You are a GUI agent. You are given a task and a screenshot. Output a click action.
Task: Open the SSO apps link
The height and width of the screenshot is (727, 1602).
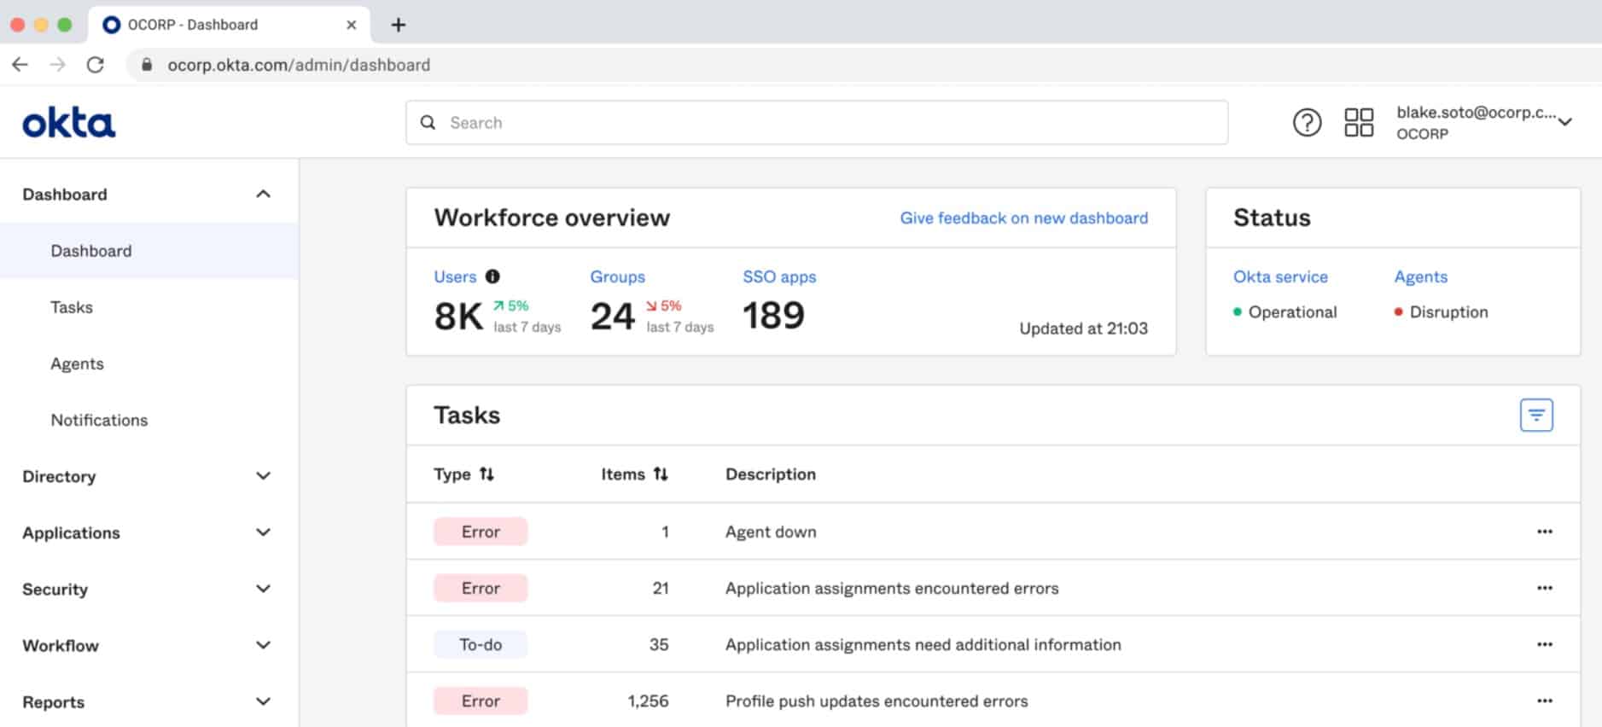pos(779,276)
